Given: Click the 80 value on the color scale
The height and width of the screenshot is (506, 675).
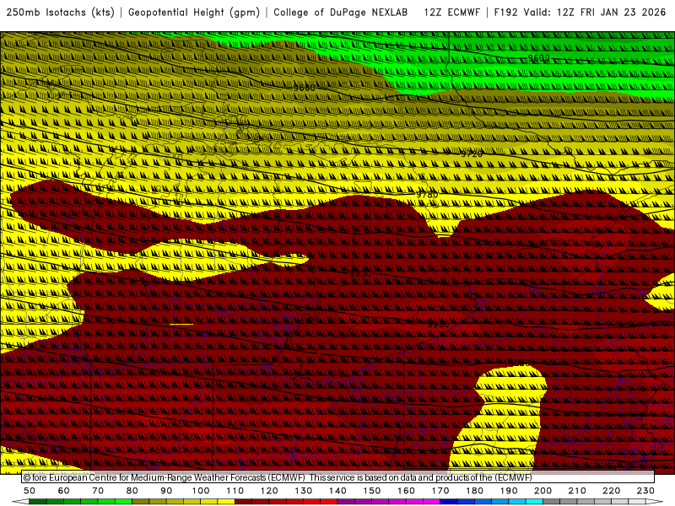Looking at the screenshot, I should 132,491.
